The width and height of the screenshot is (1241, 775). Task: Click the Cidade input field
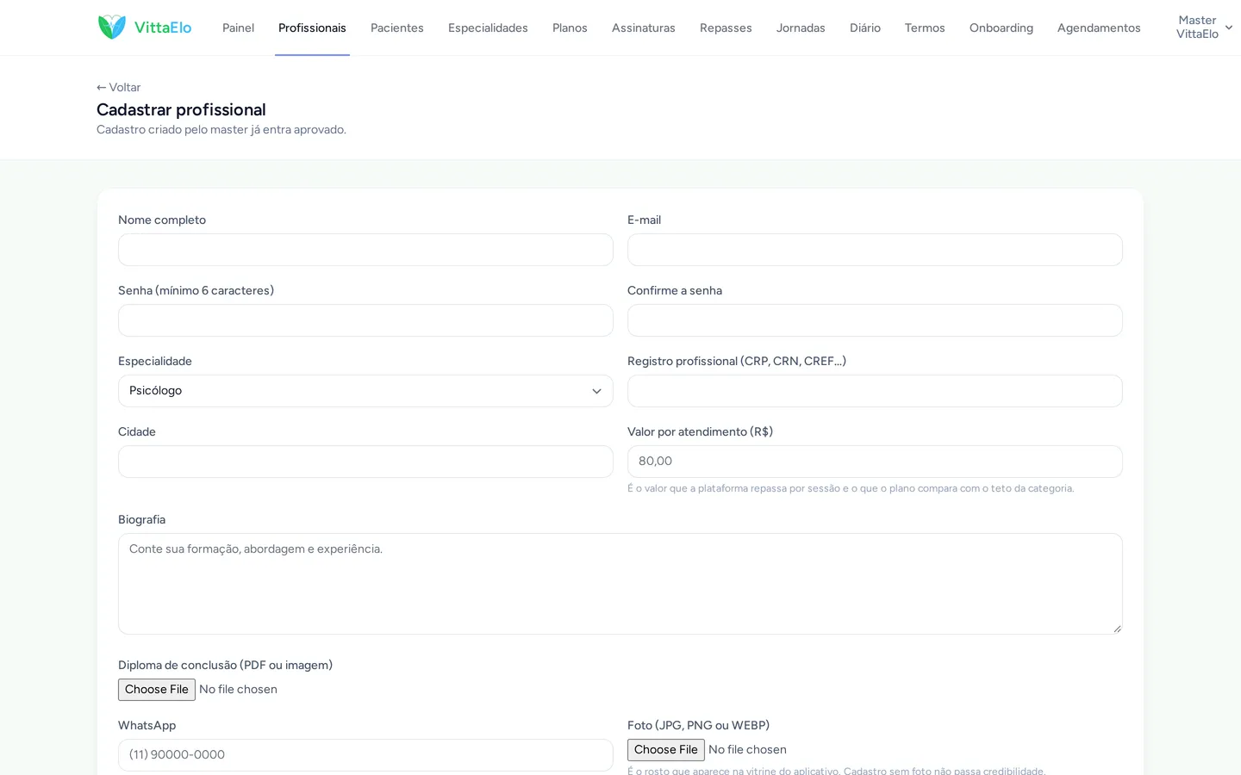(365, 462)
